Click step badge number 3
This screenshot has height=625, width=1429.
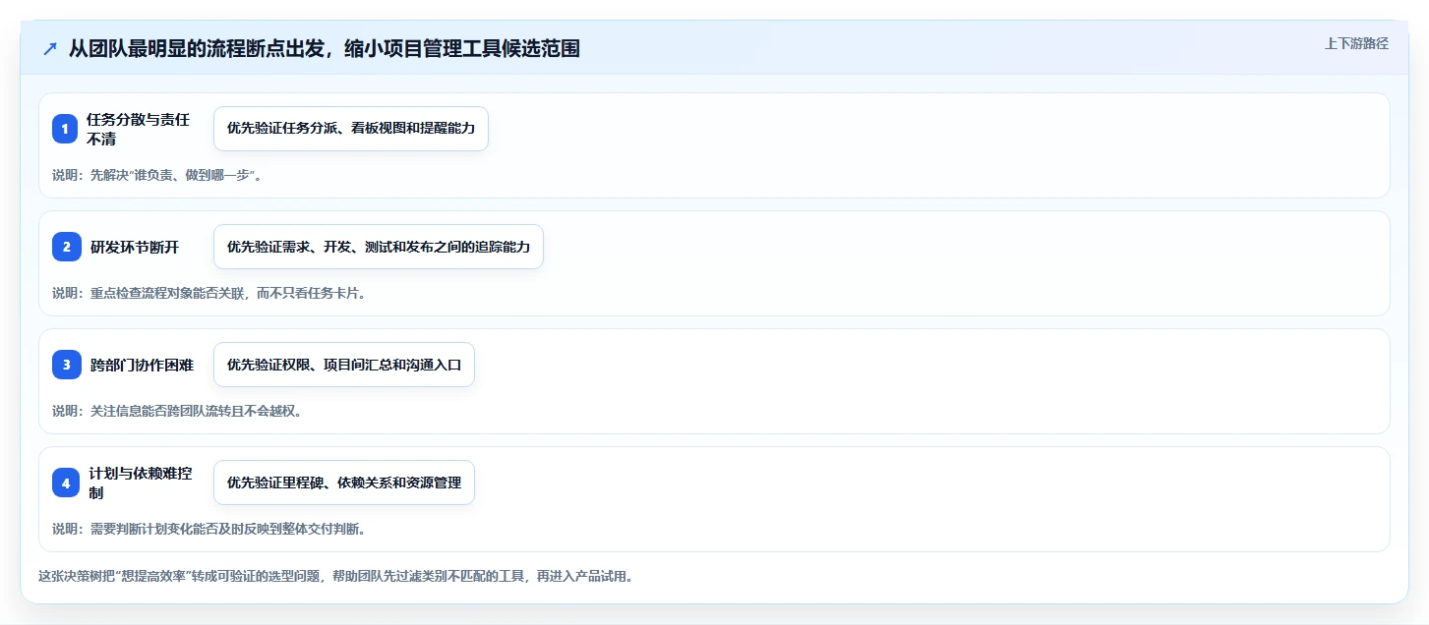point(66,365)
